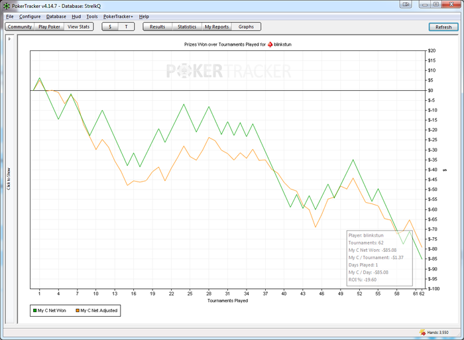Click 'ROI %: -19.60' in the tooltip
Image resolution: width=464 pixels, height=340 pixels.
362,280
